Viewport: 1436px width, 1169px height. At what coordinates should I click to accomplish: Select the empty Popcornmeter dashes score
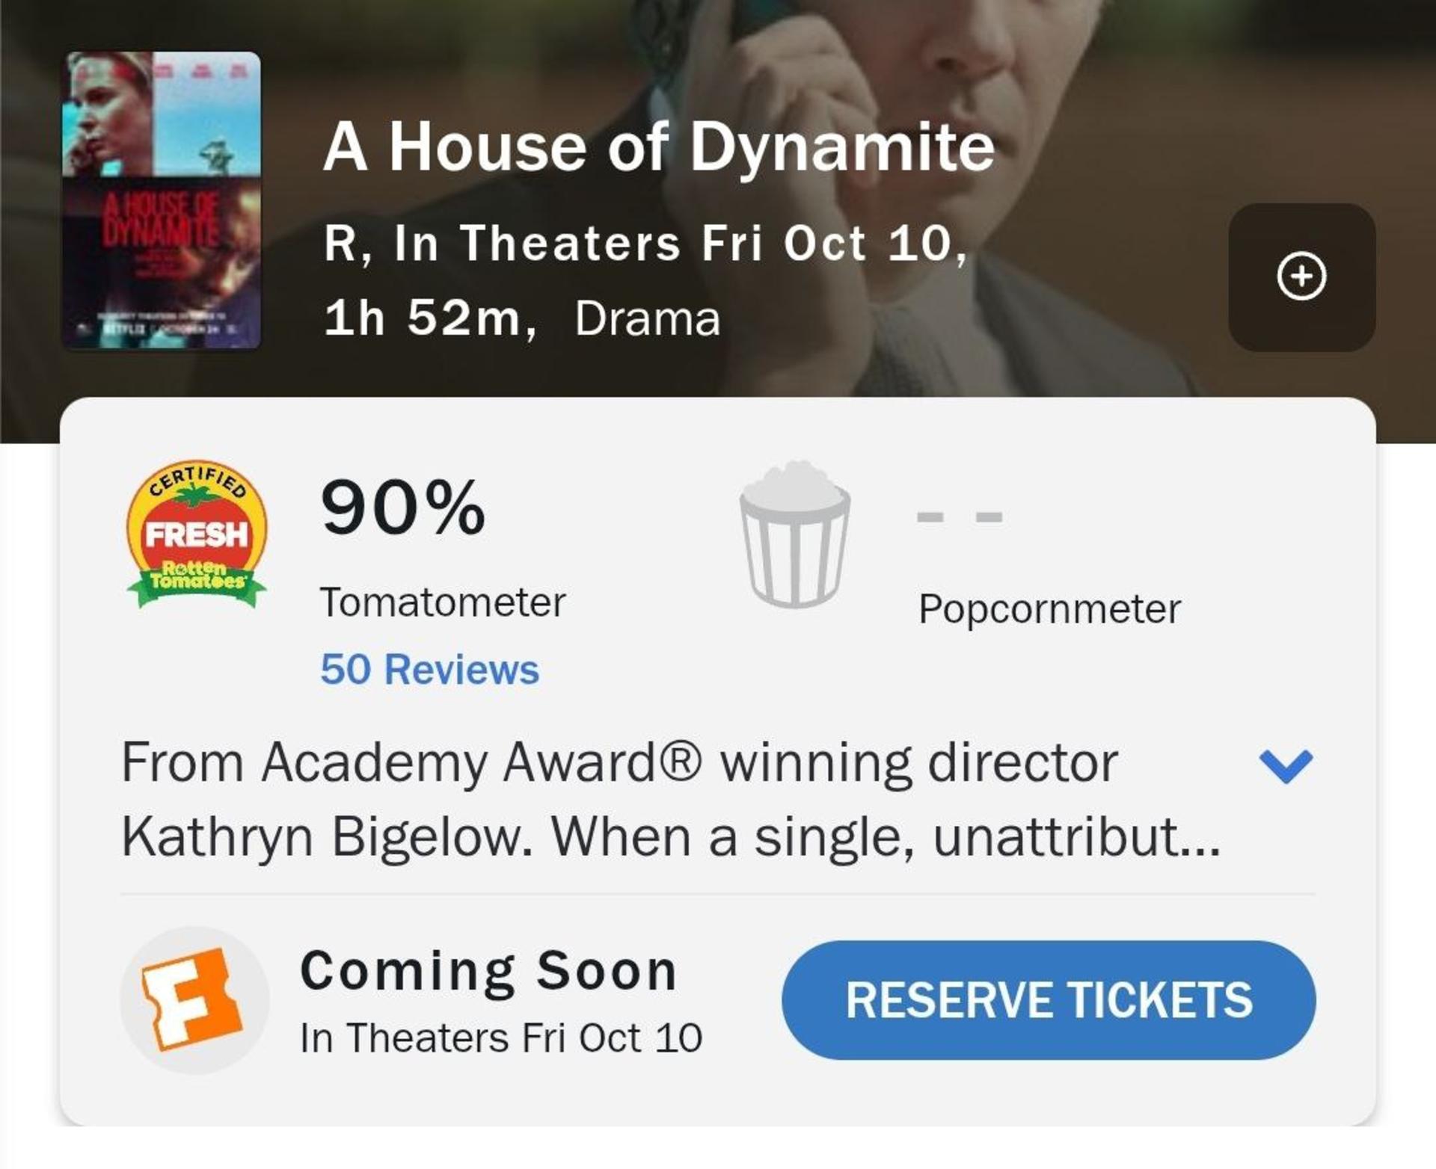[960, 516]
